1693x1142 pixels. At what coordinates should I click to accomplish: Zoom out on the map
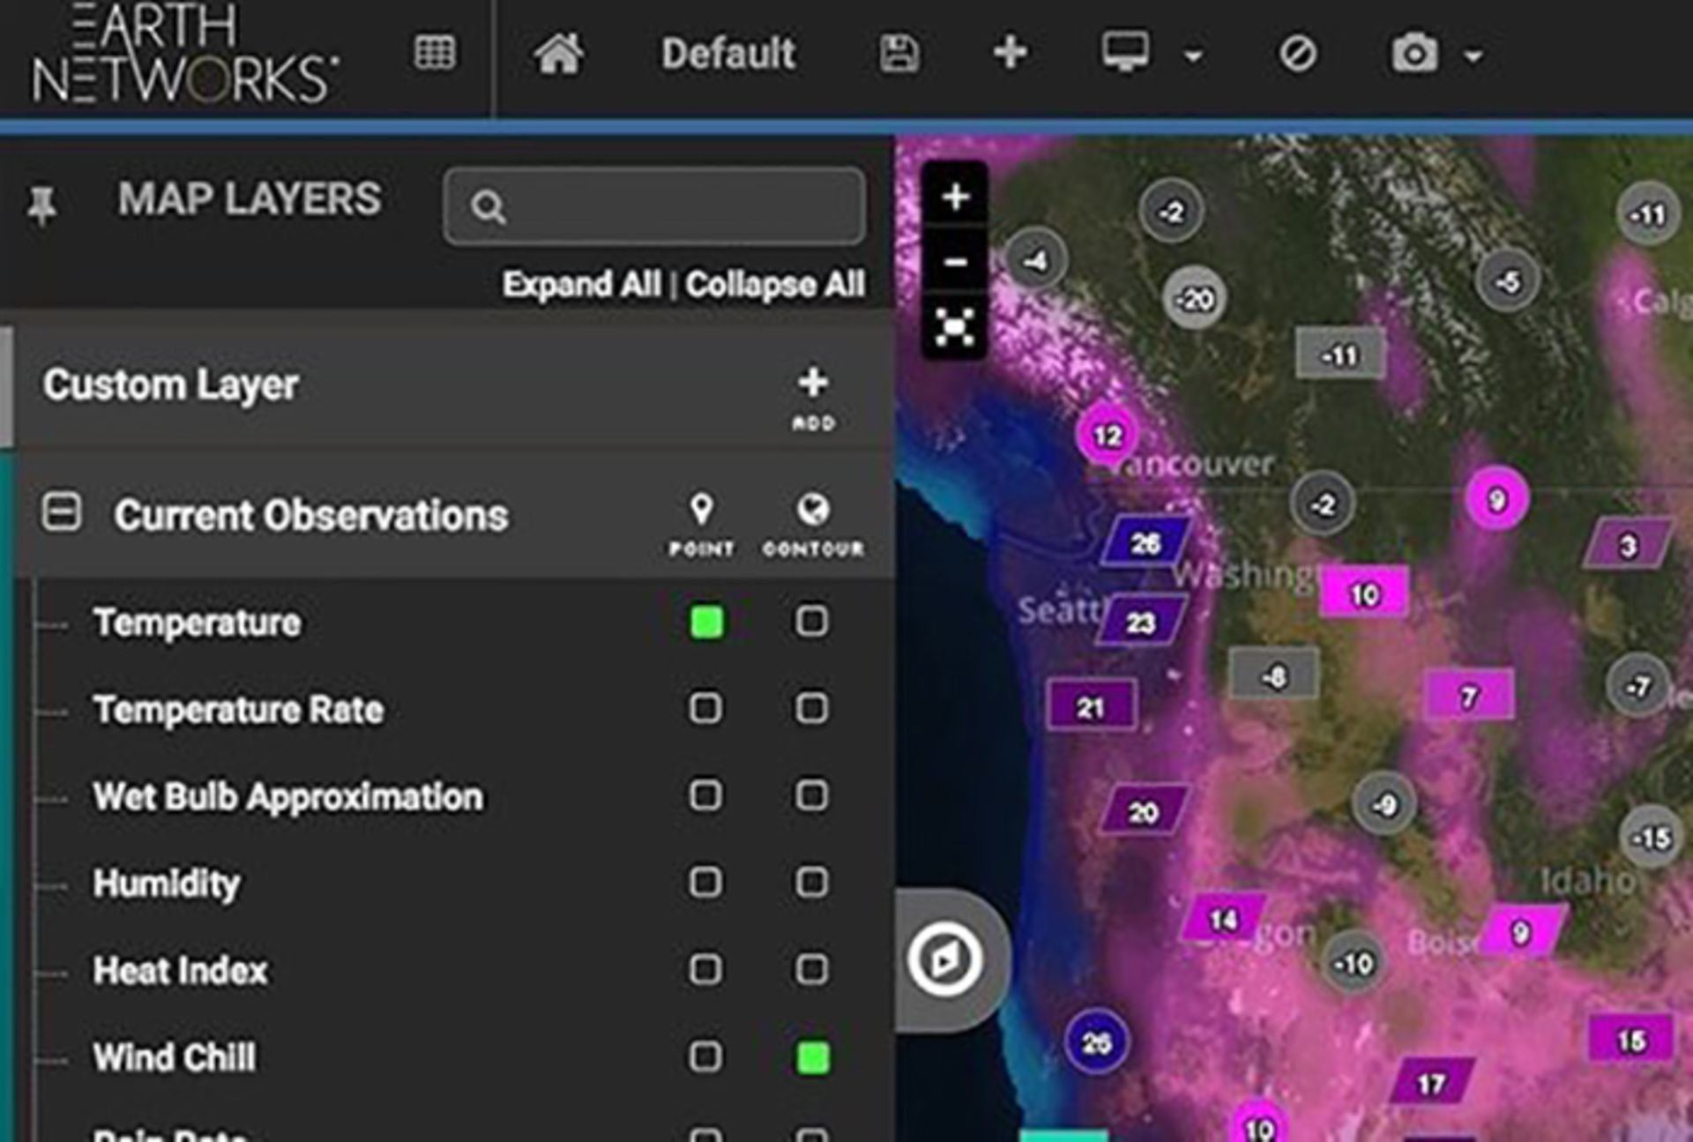(x=955, y=262)
